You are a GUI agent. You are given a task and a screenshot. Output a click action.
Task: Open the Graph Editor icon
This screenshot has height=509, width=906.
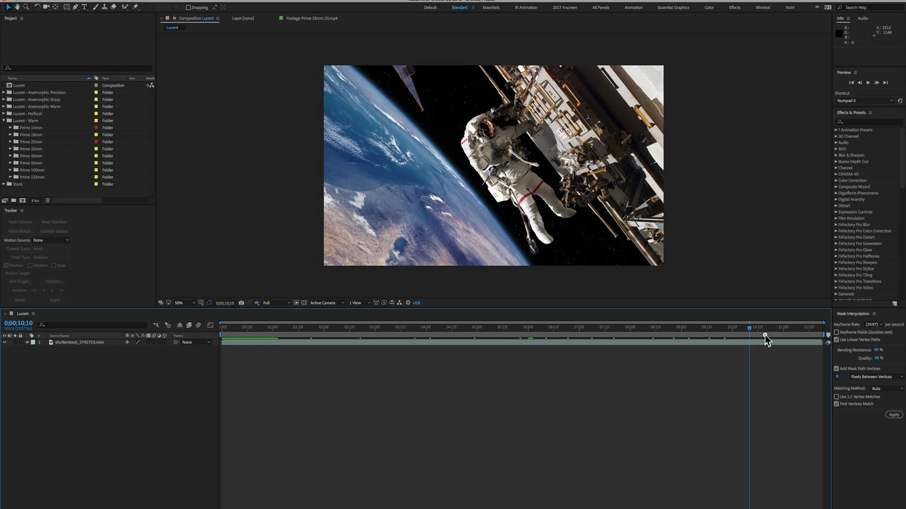click(x=210, y=325)
